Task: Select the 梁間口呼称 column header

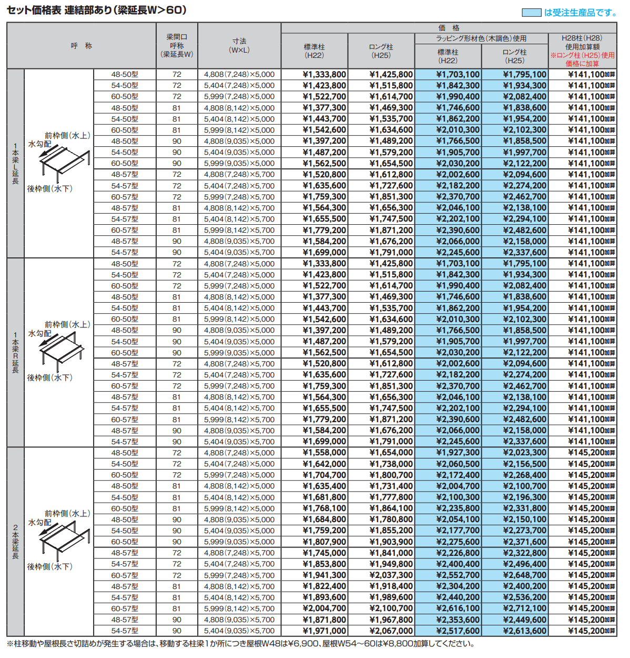Action: pos(177,45)
